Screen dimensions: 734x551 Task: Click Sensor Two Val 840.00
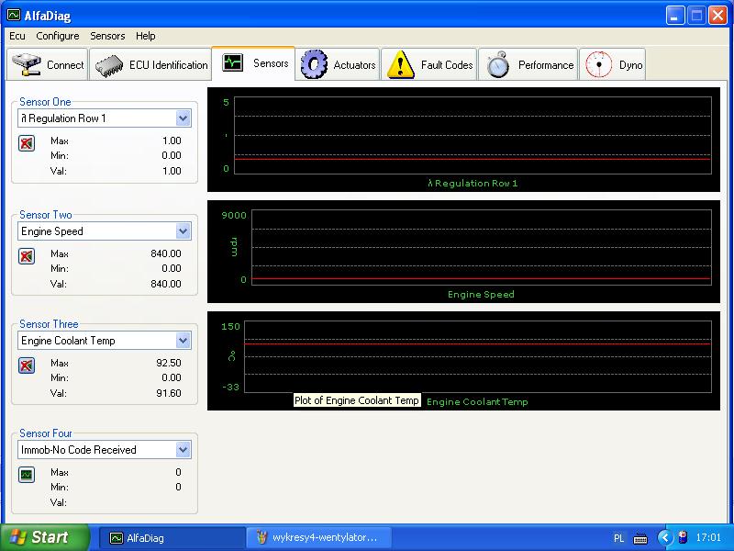coord(166,284)
